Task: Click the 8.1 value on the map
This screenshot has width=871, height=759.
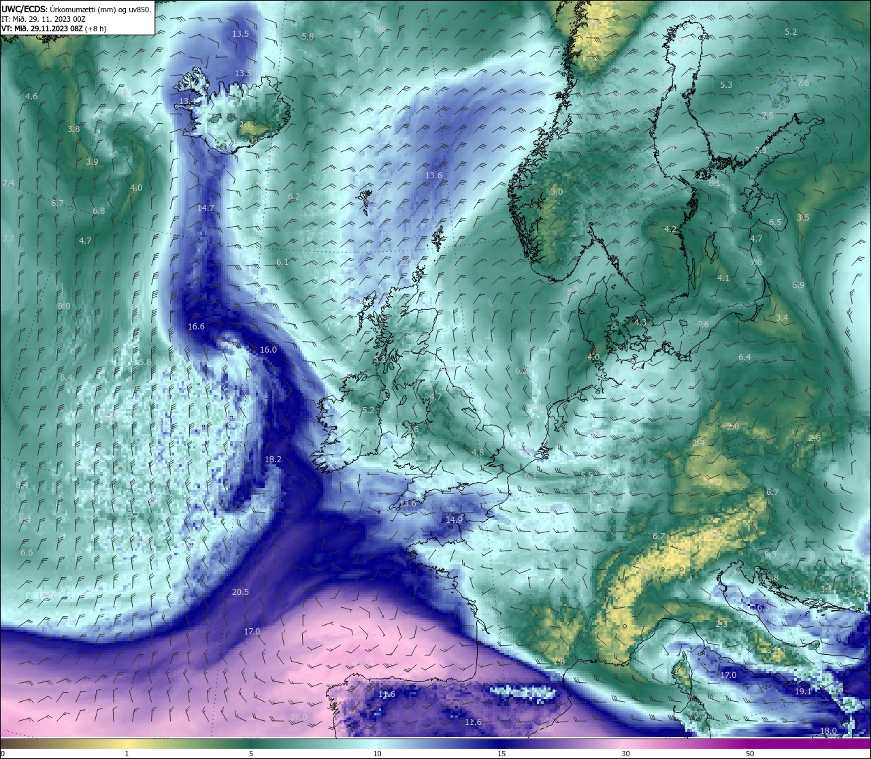Action: [x=714, y=183]
